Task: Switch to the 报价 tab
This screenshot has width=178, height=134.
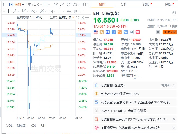Action: [102, 4]
